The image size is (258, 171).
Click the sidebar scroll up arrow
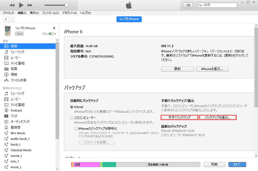pyautogui.click(x=57, y=40)
